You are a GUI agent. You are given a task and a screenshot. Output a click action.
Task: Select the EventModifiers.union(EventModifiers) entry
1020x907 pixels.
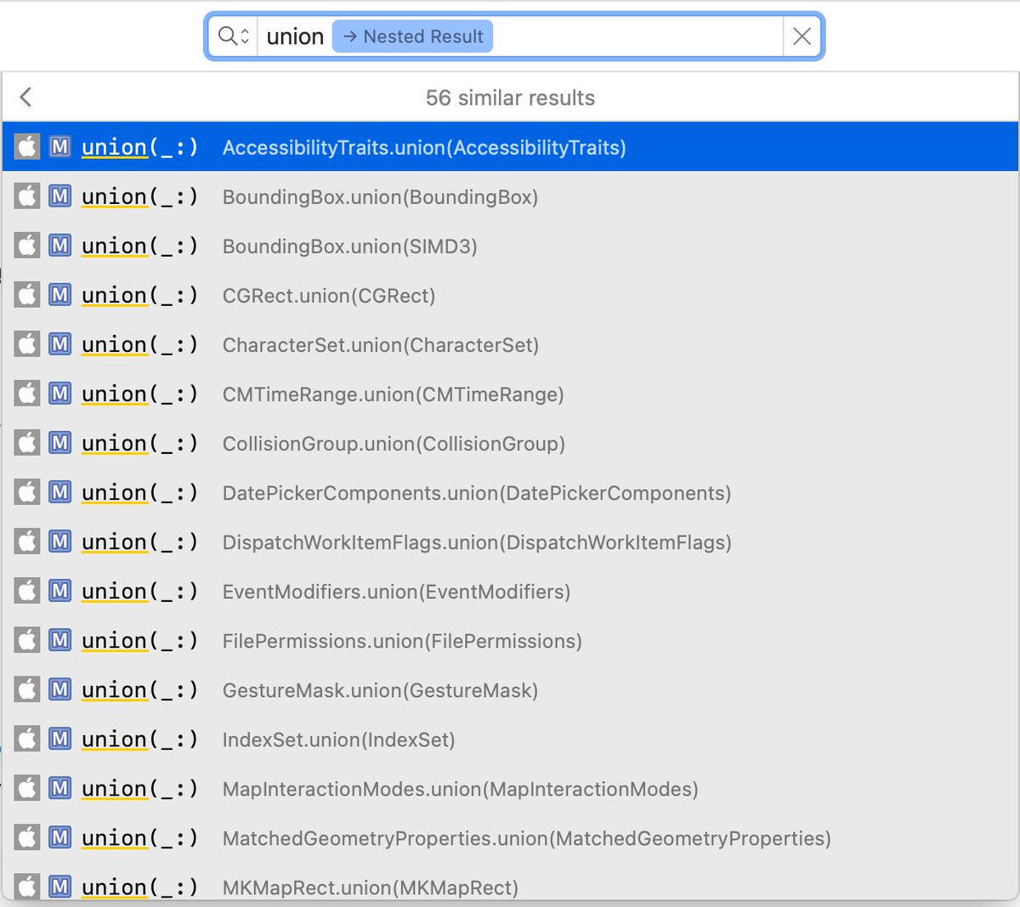click(396, 591)
